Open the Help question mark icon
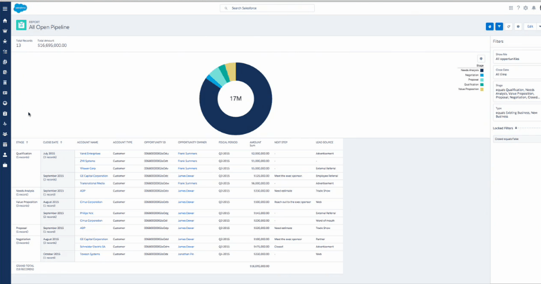 (518, 8)
